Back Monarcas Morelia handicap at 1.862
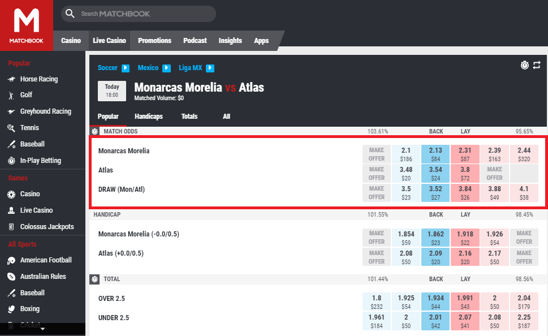Screen dimensions: 548x336 click(435, 238)
